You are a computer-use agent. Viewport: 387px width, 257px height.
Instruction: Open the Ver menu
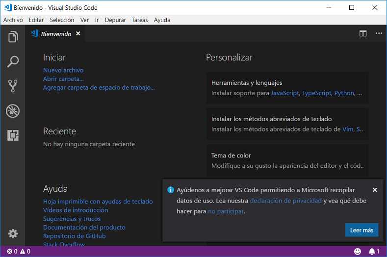[x=84, y=20]
